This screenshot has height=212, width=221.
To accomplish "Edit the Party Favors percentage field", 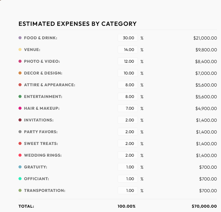I will click(x=128, y=132).
